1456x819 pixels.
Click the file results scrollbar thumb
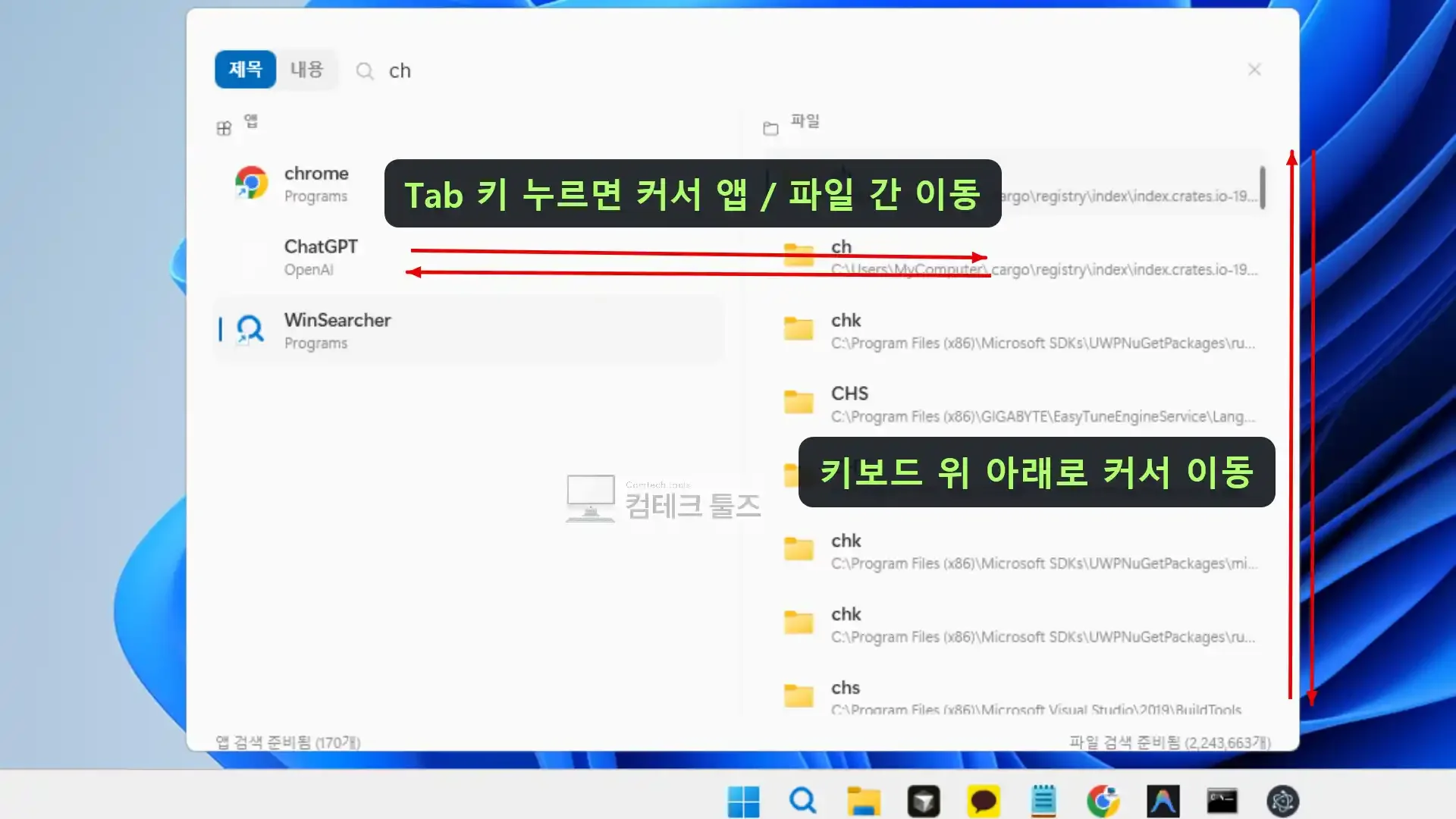pyautogui.click(x=1263, y=187)
